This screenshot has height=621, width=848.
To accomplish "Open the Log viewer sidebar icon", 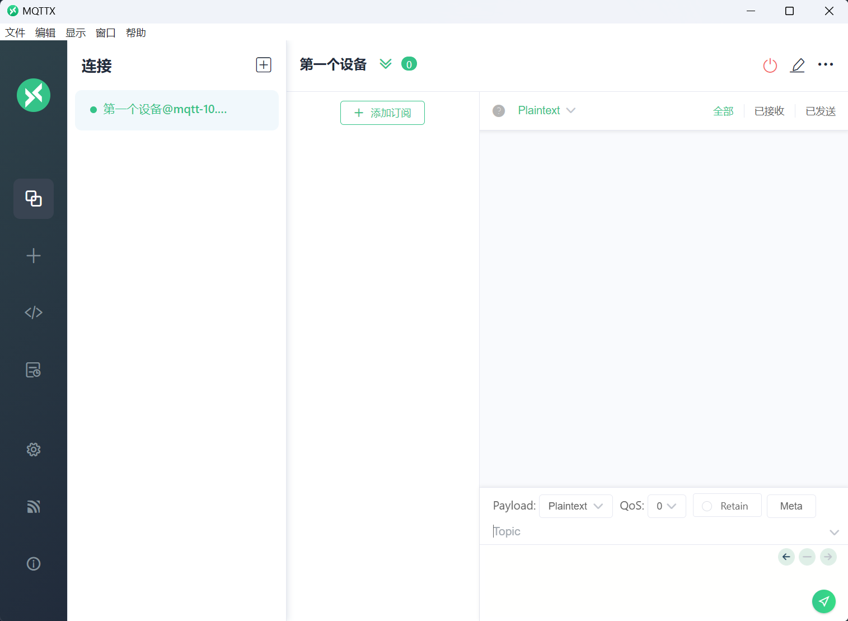I will 34,370.
